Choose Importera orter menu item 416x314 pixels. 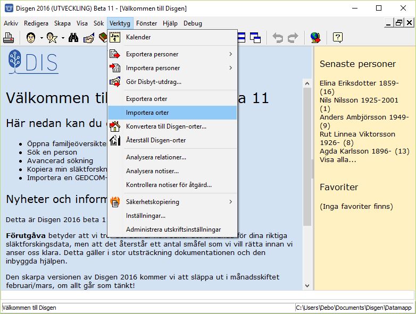[x=172, y=113]
